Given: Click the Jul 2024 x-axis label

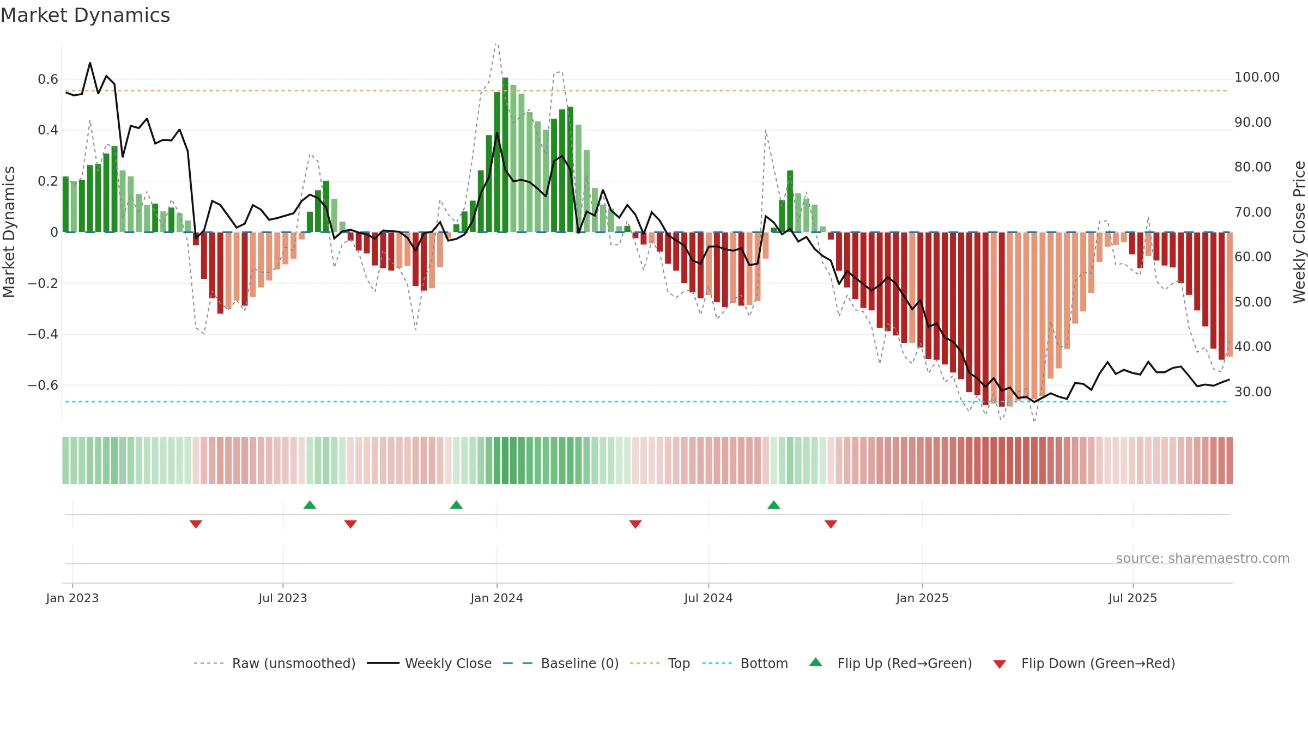Looking at the screenshot, I should click(x=708, y=598).
